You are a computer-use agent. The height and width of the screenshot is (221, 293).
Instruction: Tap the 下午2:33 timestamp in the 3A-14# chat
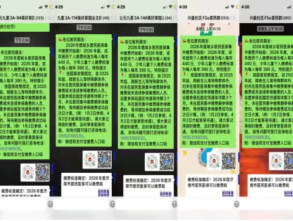tap(146, 29)
